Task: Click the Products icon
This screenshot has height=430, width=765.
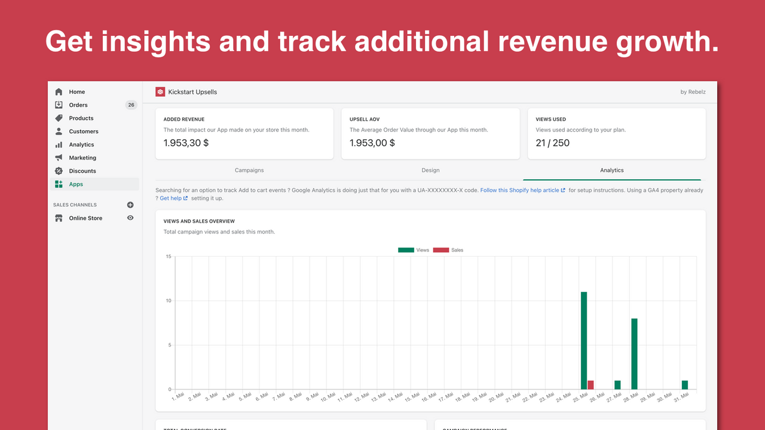Action: [x=58, y=118]
